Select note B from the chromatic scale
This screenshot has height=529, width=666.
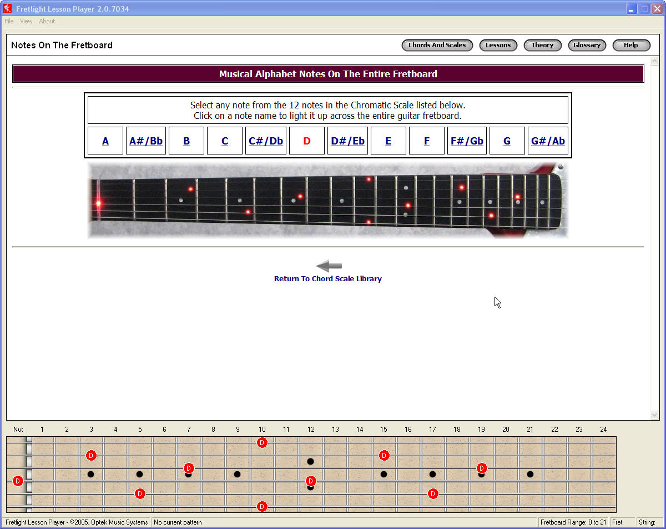[186, 141]
